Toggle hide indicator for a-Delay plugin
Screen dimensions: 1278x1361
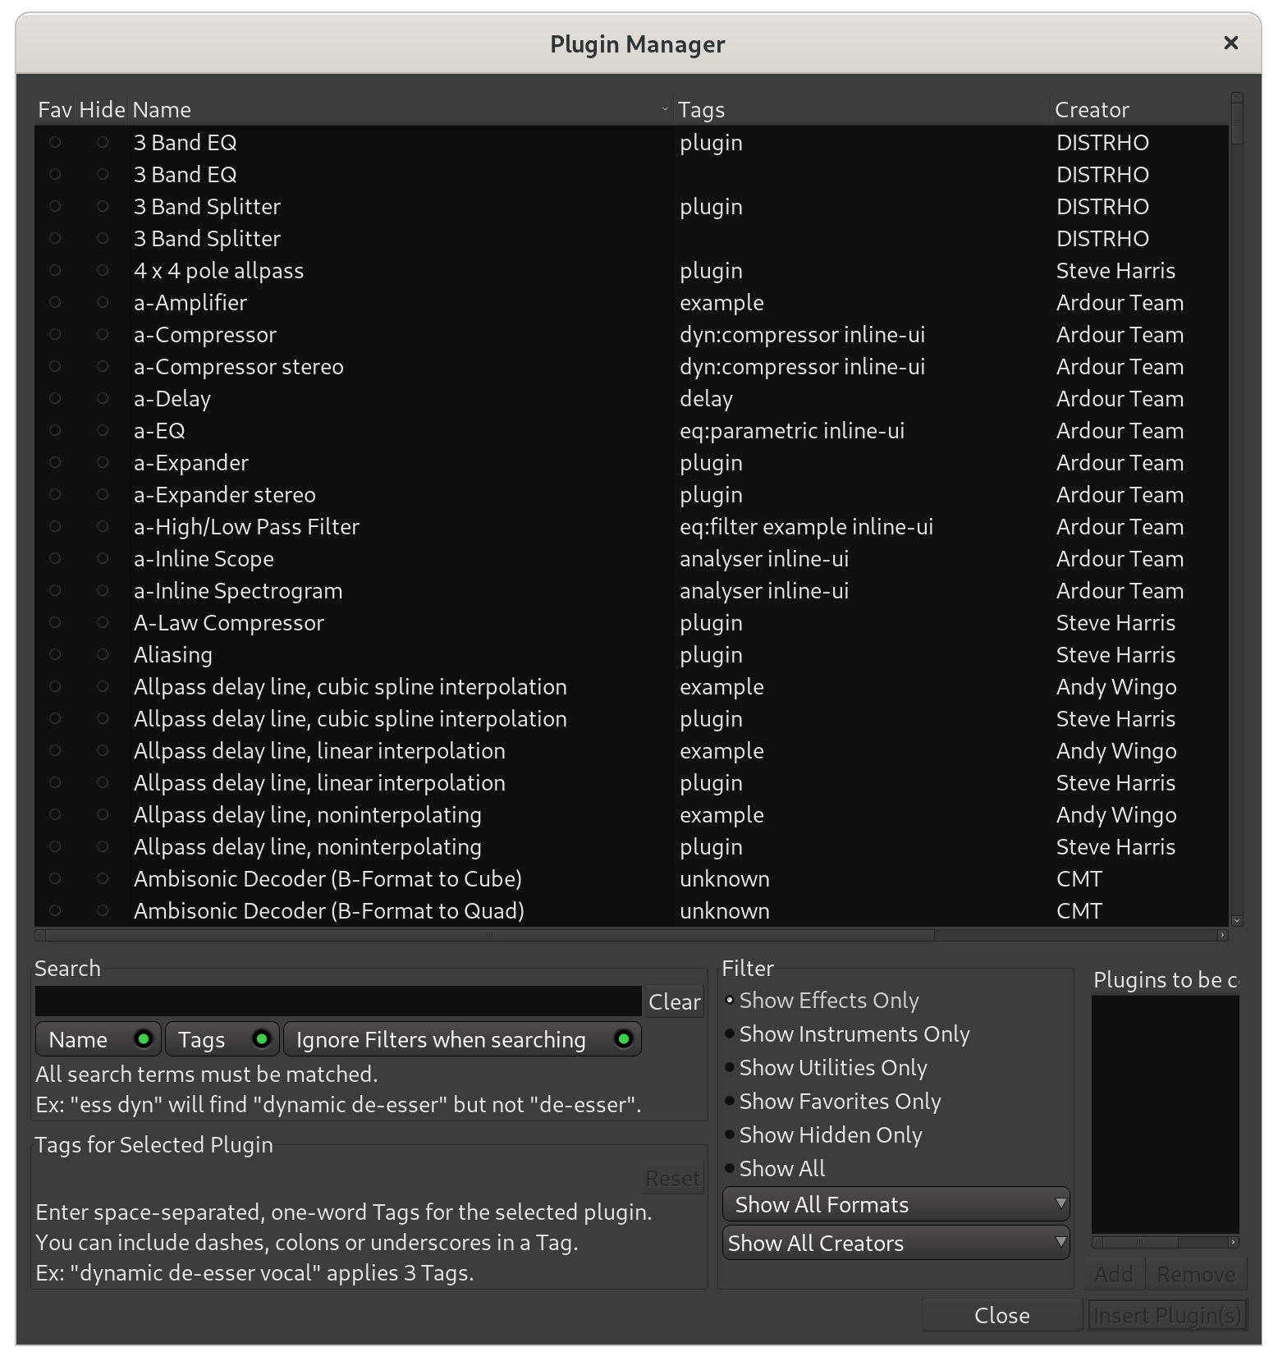click(103, 399)
